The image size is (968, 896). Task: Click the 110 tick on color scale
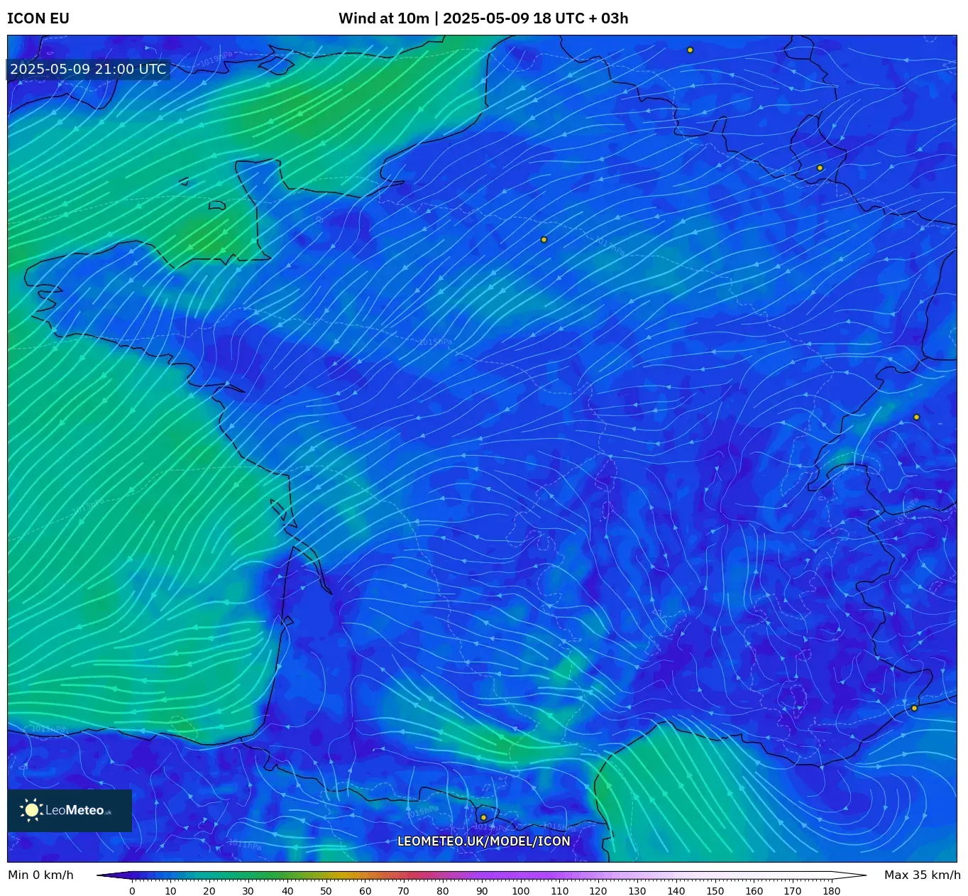(x=559, y=891)
